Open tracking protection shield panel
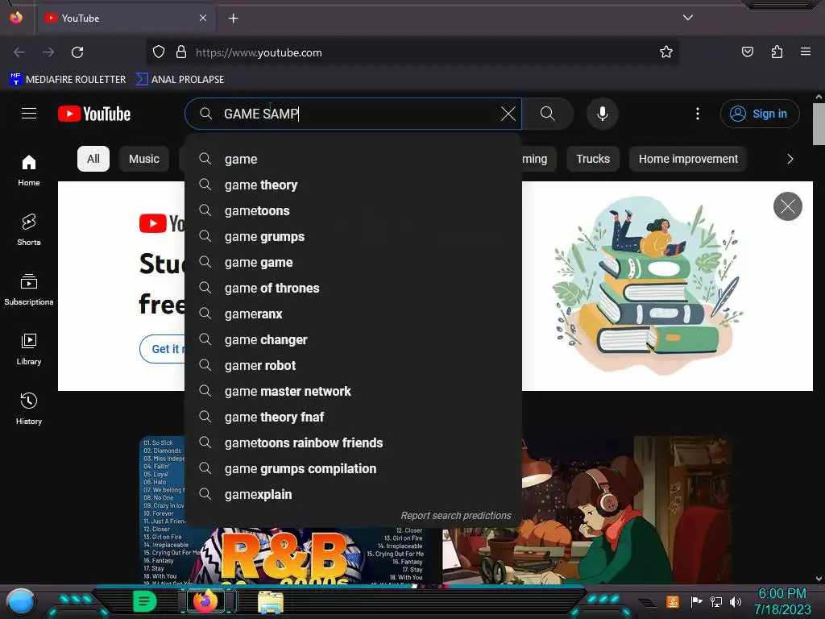Viewport: 825px width, 619px height. (x=159, y=52)
